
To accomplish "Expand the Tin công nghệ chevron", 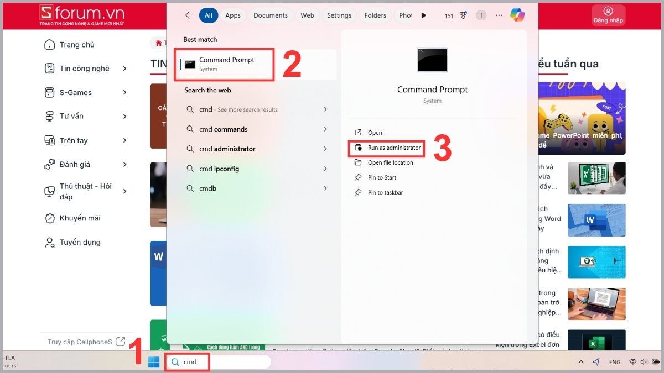I will [124, 69].
